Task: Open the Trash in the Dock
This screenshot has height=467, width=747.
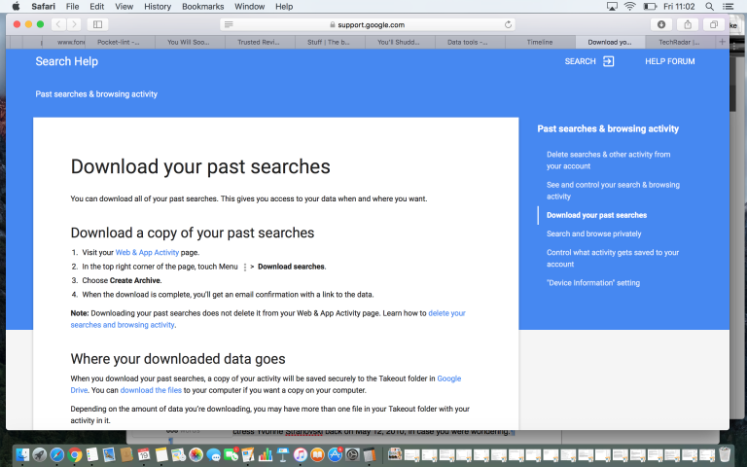Action: click(x=724, y=454)
